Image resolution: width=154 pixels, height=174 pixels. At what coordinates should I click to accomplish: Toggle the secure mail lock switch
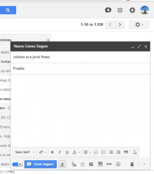click(17, 164)
